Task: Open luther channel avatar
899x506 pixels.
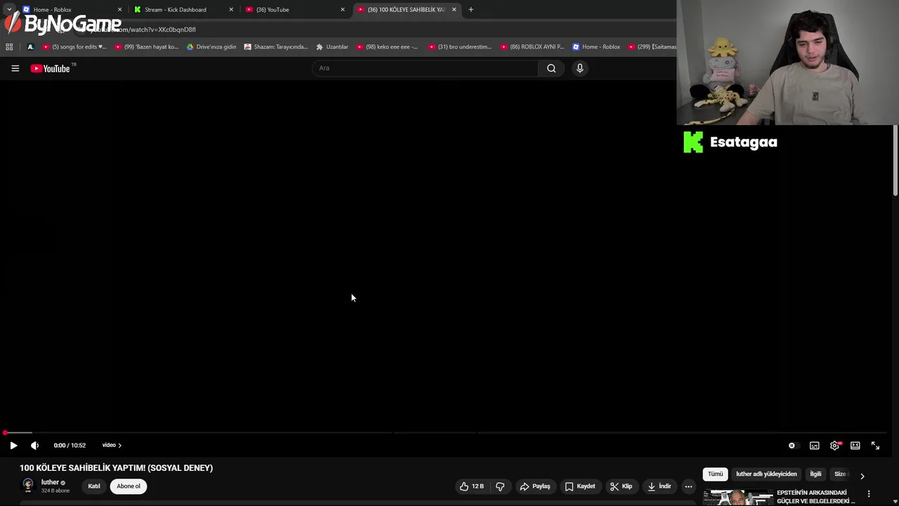Action: (x=28, y=486)
